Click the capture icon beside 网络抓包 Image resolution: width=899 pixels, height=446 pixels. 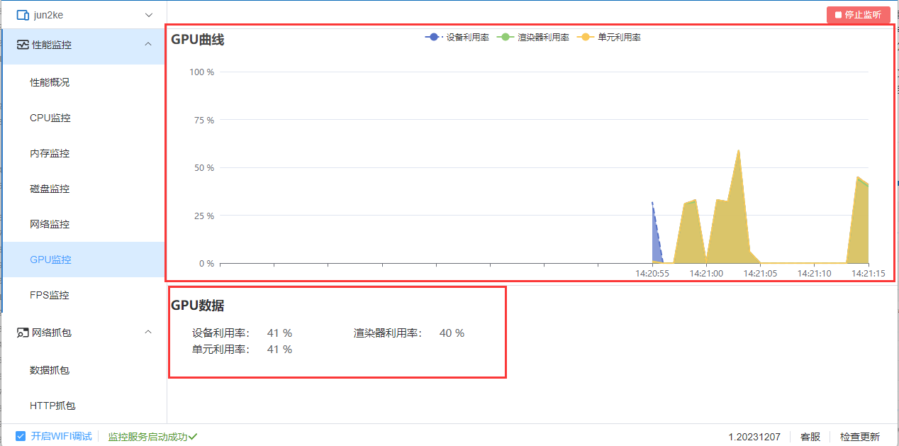22,332
